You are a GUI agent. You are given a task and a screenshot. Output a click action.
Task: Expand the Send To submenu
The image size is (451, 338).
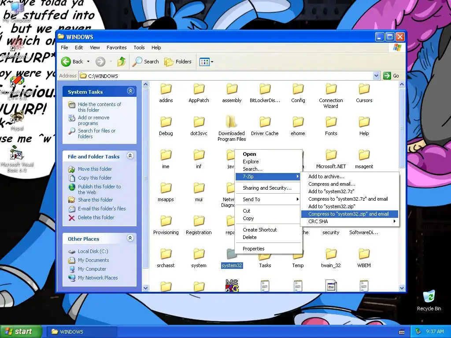(x=269, y=199)
